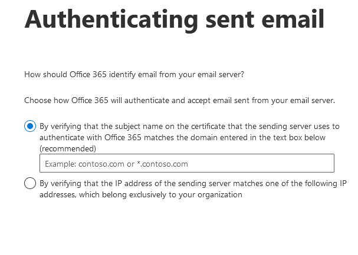This screenshot has width=358, height=255.
Task: Focus the domain name text box
Action: 186,163
